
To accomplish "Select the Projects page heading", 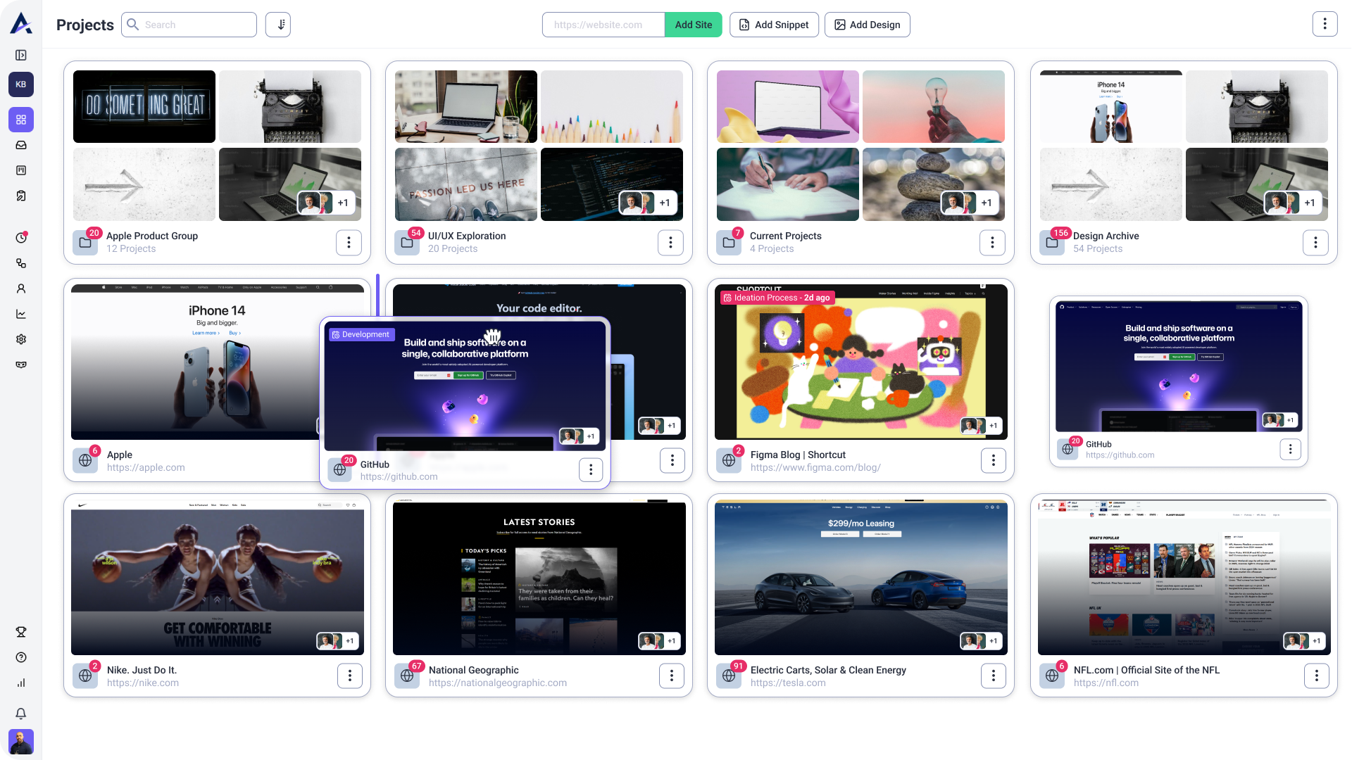I will [85, 25].
